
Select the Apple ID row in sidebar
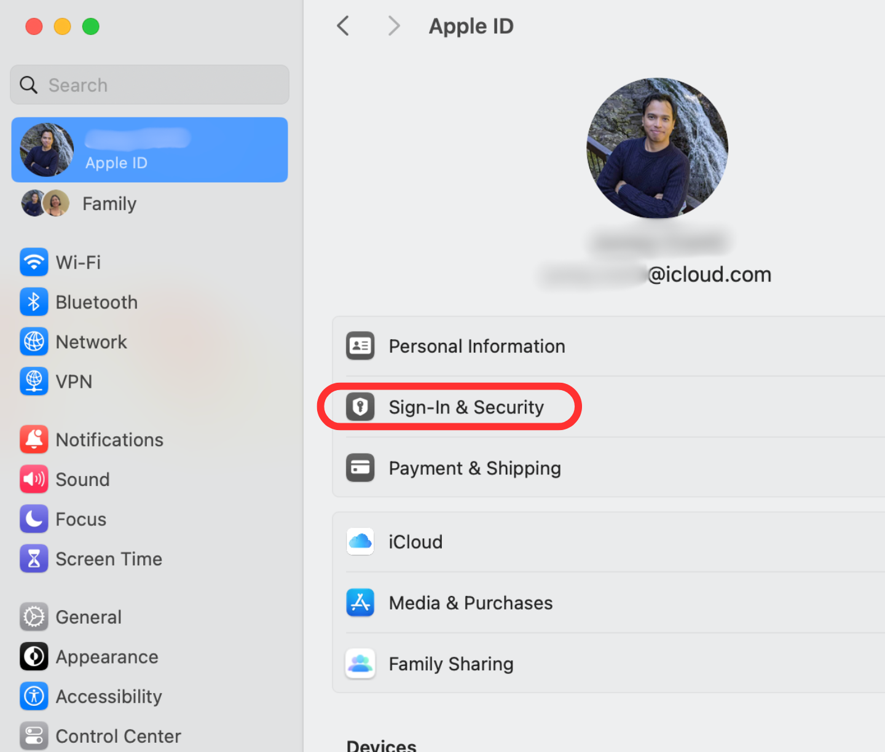click(149, 150)
